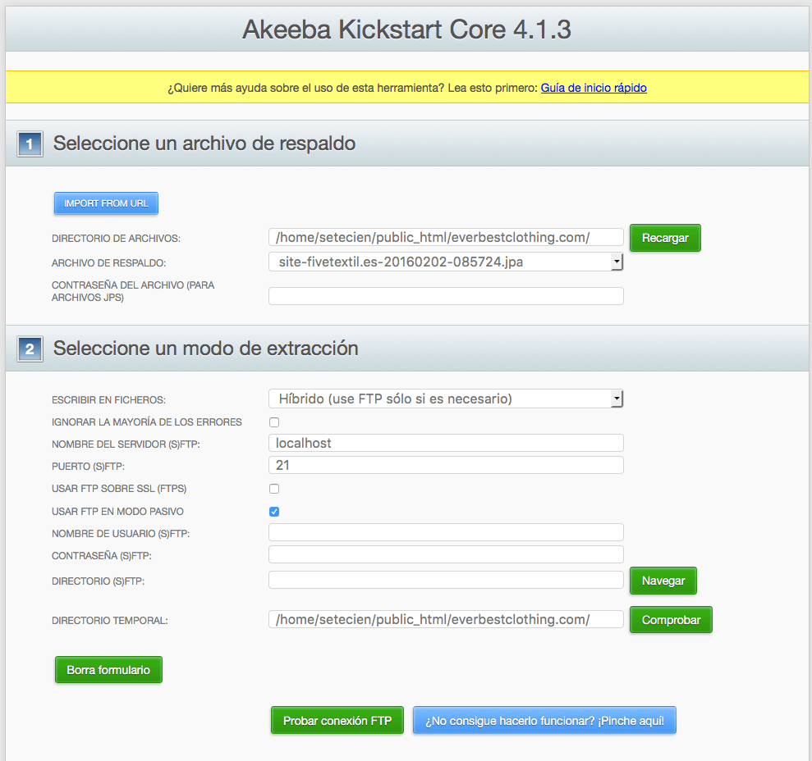Screen dimensions: 812x761
Task: Open the Archivo de respaldo dropdown
Action: (x=446, y=262)
